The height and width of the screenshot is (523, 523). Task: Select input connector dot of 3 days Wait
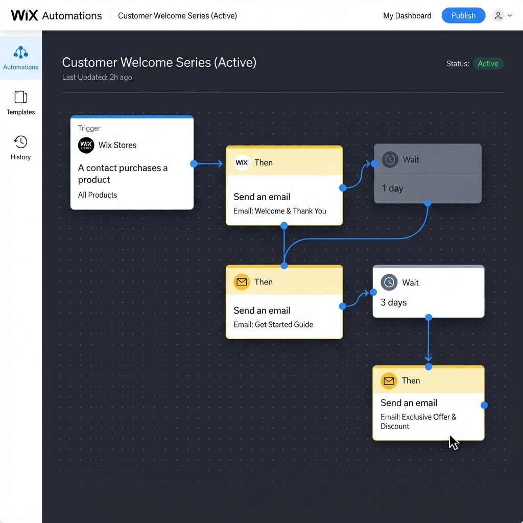(373, 292)
